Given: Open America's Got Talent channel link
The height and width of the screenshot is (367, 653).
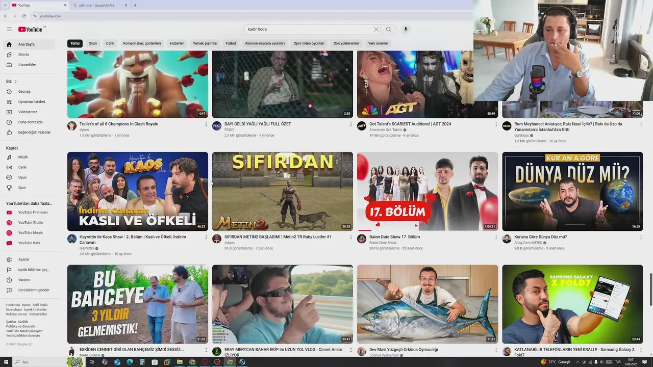Looking at the screenshot, I should point(386,130).
